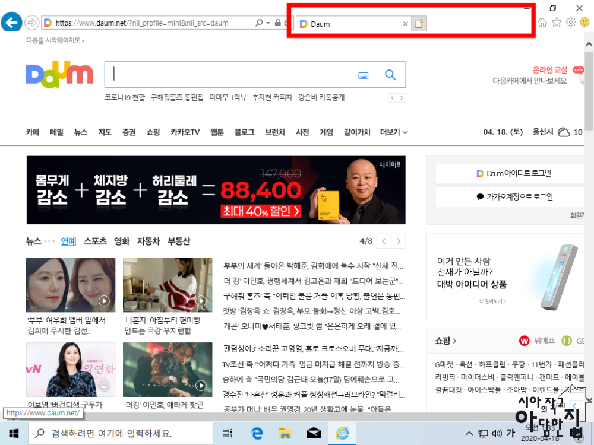Select the 뉴스 section tab
The width and height of the screenshot is (594, 445).
[x=33, y=241]
